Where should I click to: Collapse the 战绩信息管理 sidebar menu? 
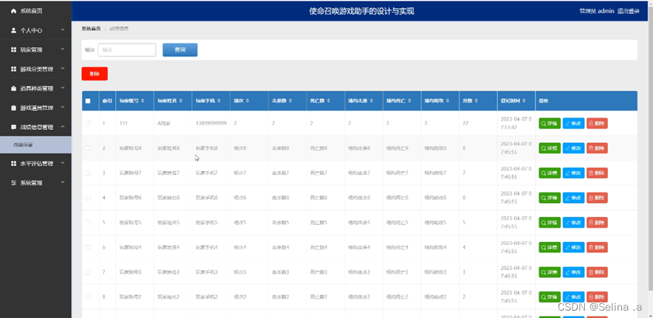tap(35, 127)
